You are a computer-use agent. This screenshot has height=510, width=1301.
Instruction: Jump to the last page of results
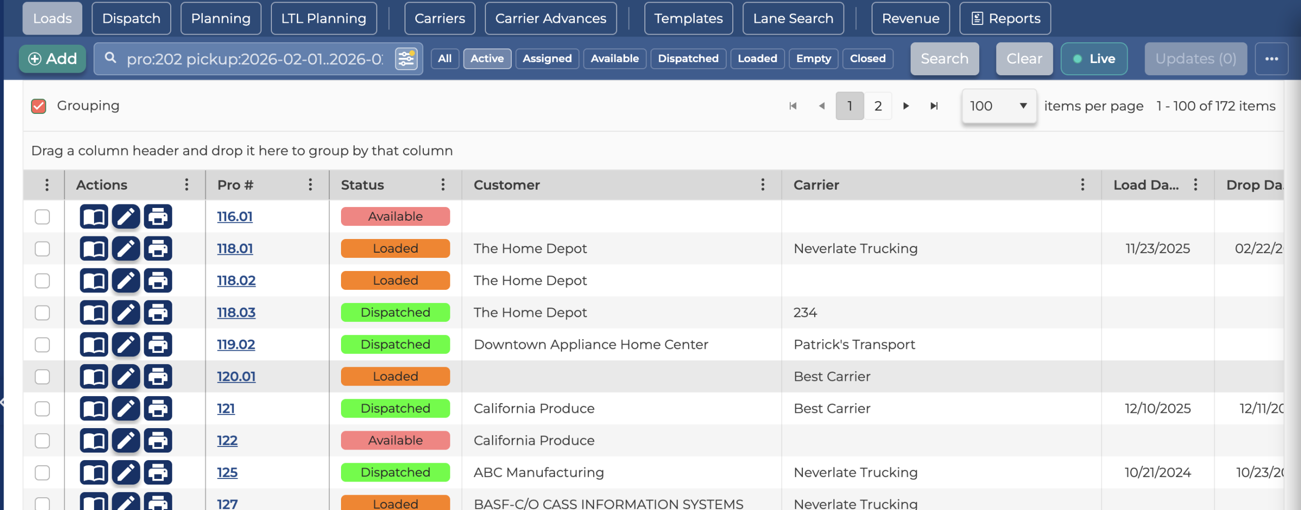coord(934,106)
